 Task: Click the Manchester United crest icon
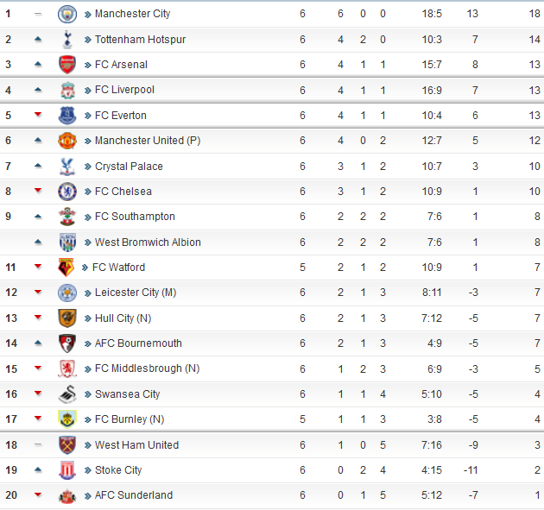click(x=67, y=141)
